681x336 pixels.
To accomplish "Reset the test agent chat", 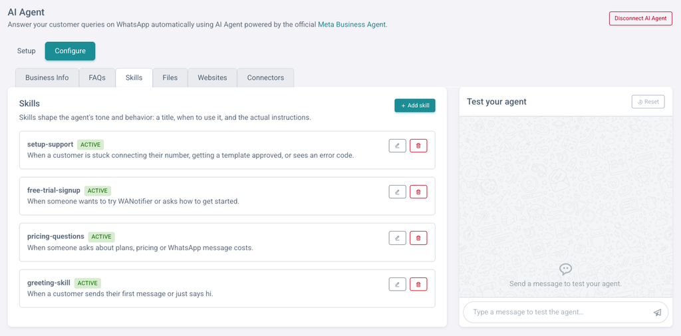I will pos(648,102).
